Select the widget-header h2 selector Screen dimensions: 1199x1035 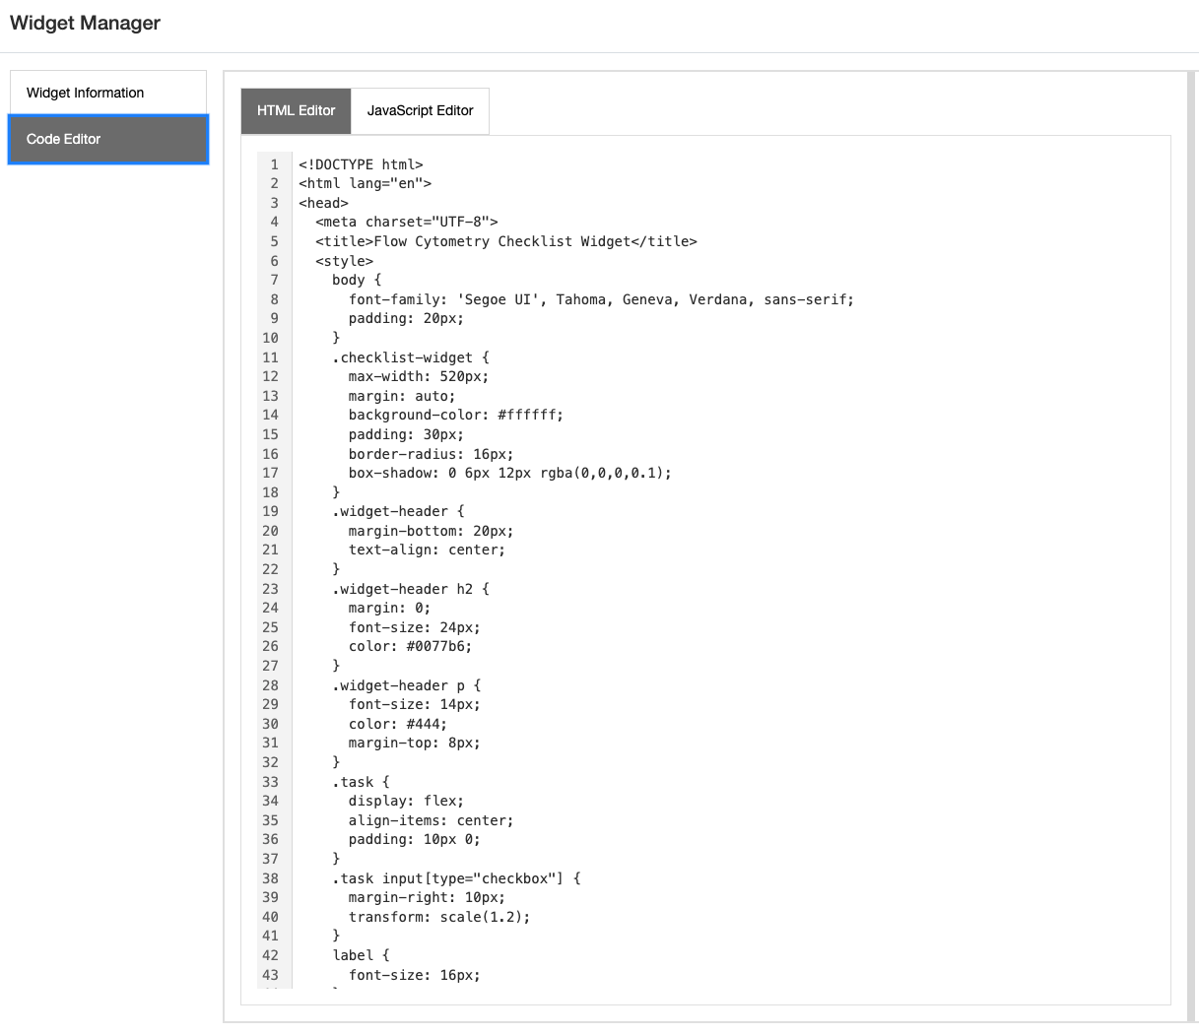point(403,588)
